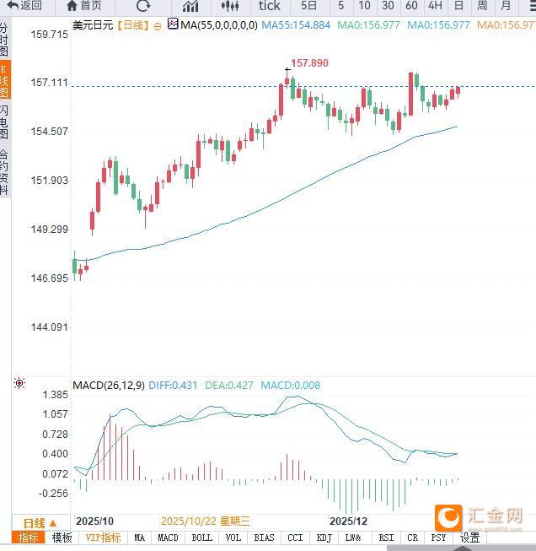
Task: Select the 60 minute timeframe
Action: pos(411,6)
